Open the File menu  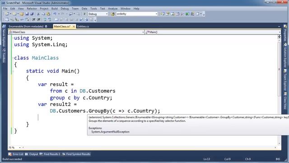[x=5, y=9]
